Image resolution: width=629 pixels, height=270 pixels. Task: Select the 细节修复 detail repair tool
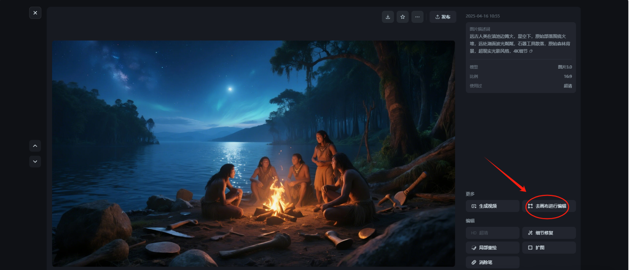point(549,233)
